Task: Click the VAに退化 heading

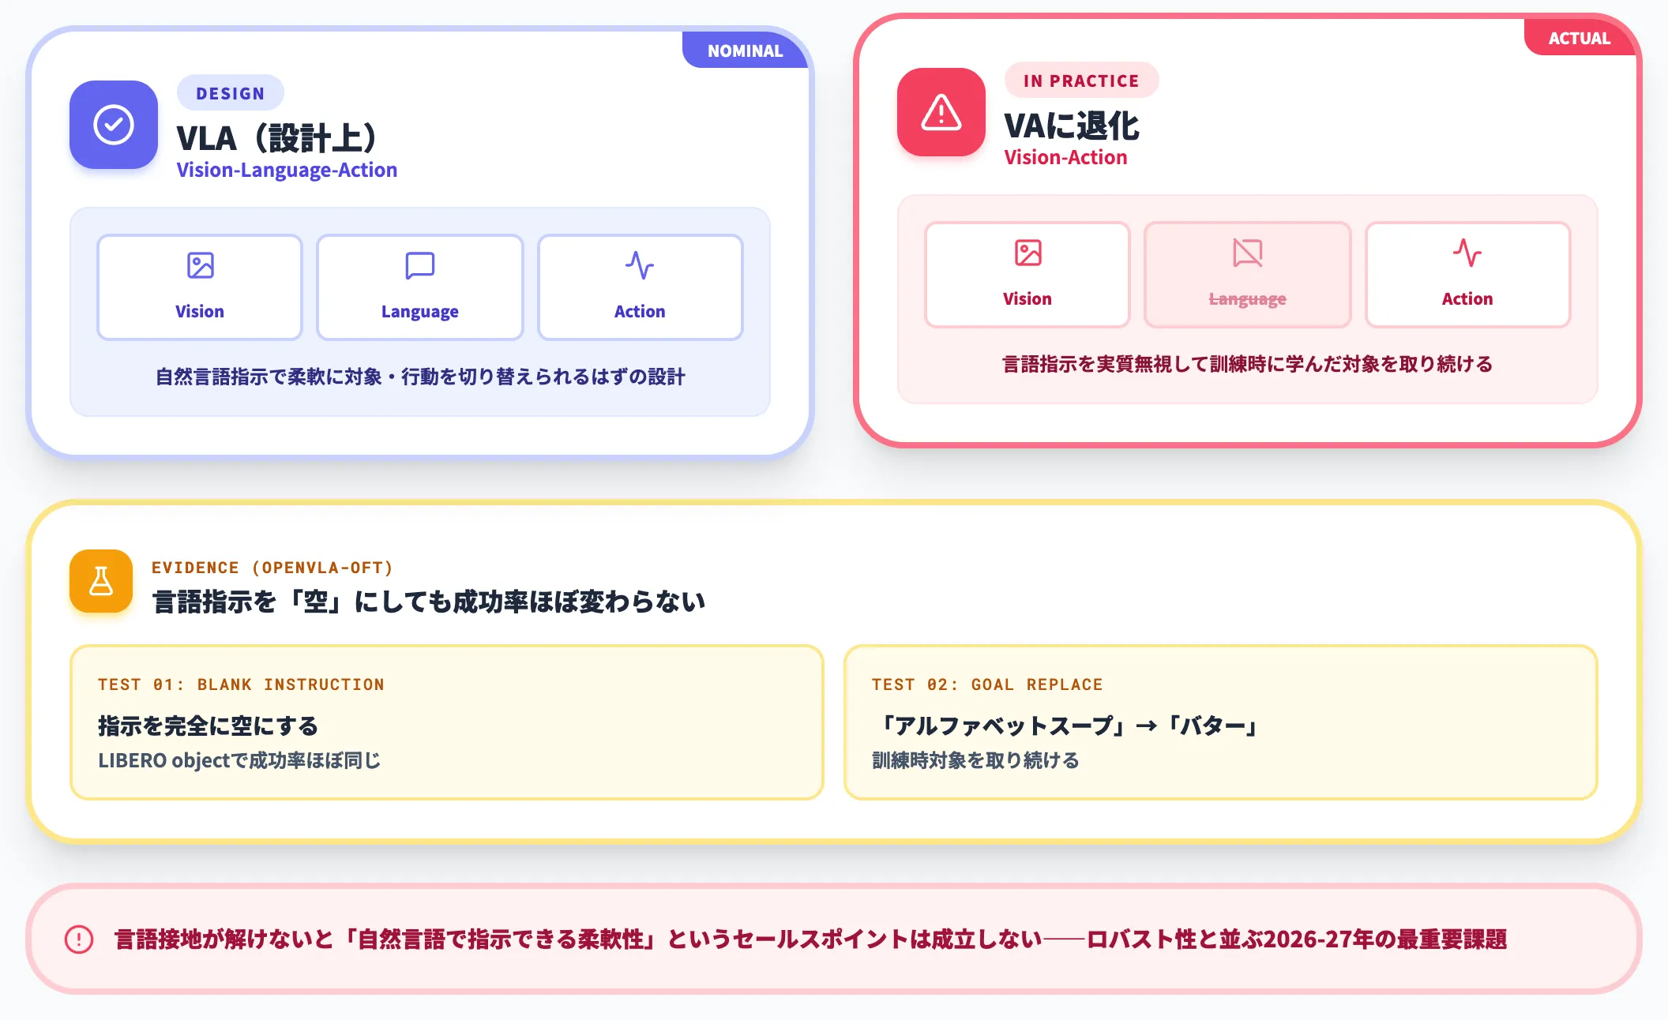Action: [1072, 126]
